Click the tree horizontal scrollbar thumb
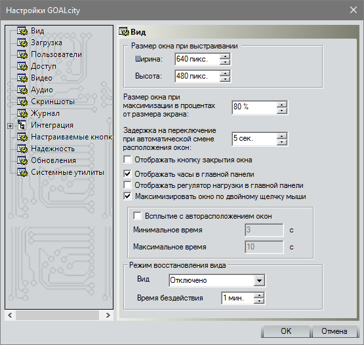The height and width of the screenshot is (345, 364). pyautogui.click(x=57, y=315)
